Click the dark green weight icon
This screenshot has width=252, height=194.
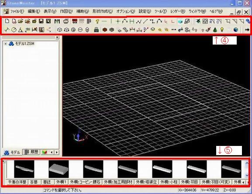(97, 30)
